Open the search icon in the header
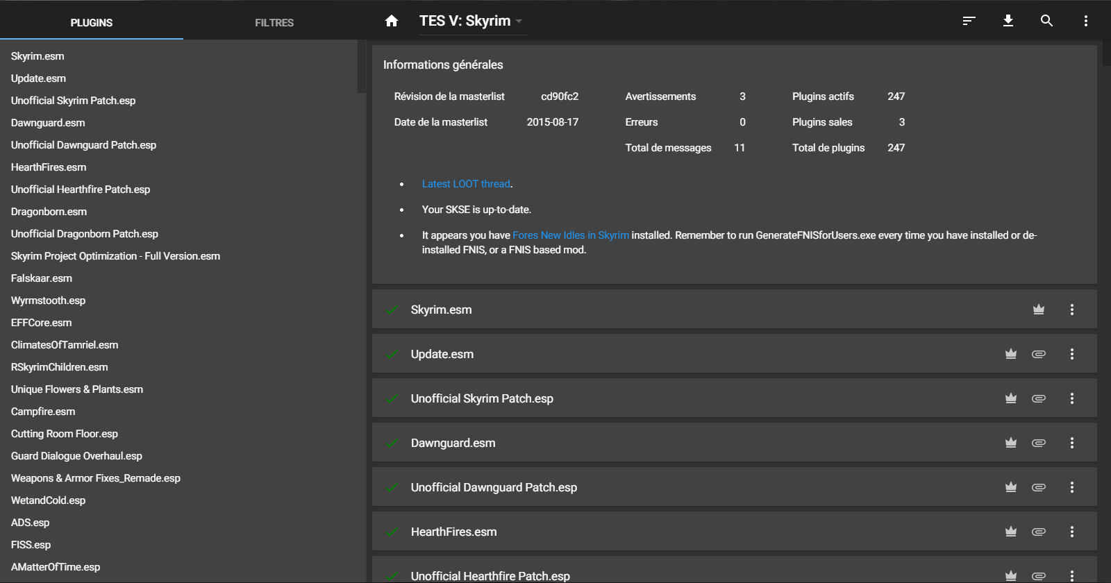Image resolution: width=1111 pixels, height=583 pixels. tap(1047, 21)
